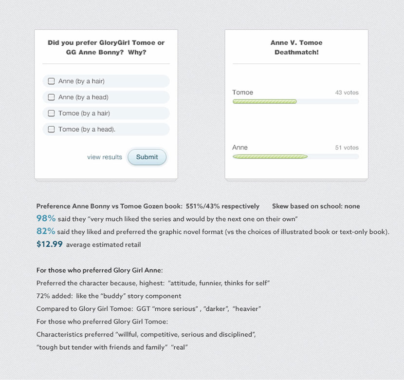Click the "51 votes" count

coord(347,148)
